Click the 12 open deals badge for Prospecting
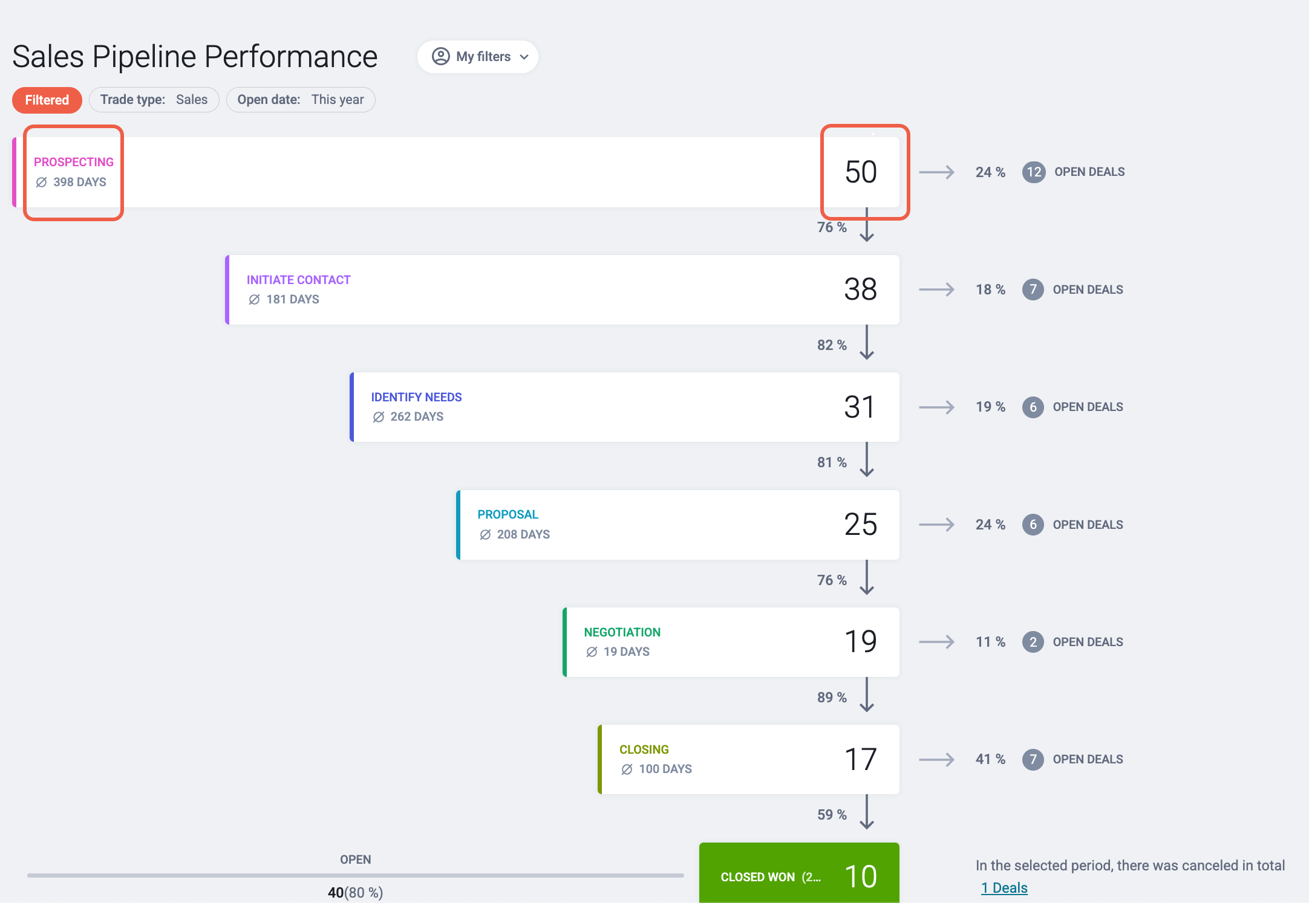The height and width of the screenshot is (903, 1309). (1034, 172)
